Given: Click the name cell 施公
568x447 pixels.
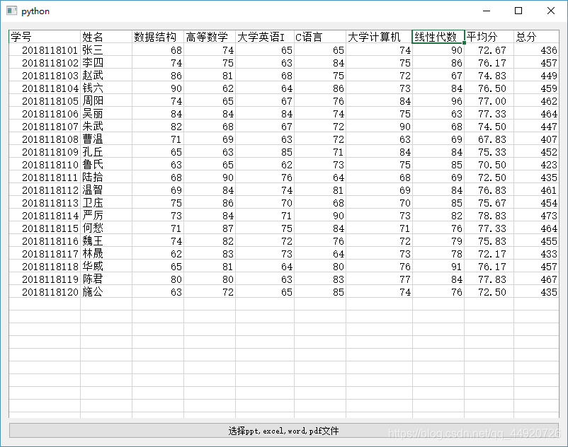Looking at the screenshot, I should 106,291.
